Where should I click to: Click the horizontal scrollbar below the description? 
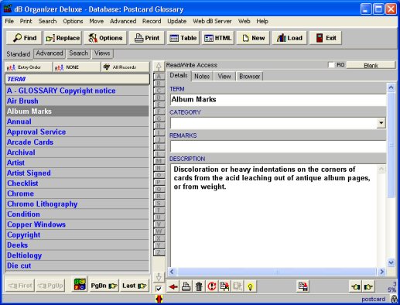(x=276, y=272)
